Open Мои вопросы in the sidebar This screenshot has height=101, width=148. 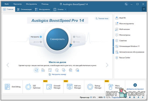pos(123,35)
